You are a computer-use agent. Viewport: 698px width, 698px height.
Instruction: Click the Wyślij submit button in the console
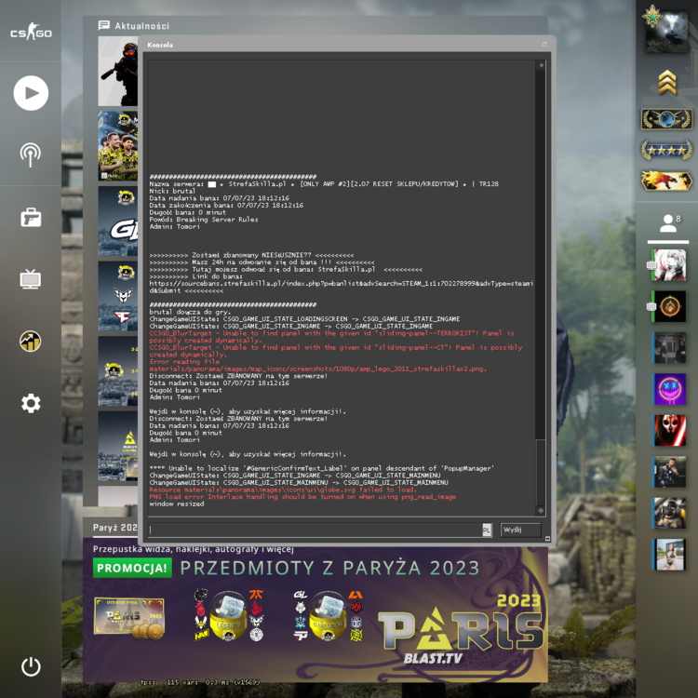coord(520,530)
